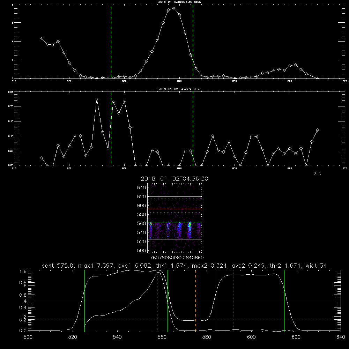Viewport: 349px width, 349px height.
Task: Select the 'max2 0.324' value in stats line
Action: pyautogui.click(x=209, y=266)
